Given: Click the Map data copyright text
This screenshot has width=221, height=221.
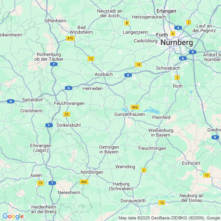Looking at the screenshot, I should (x=169, y=218).
